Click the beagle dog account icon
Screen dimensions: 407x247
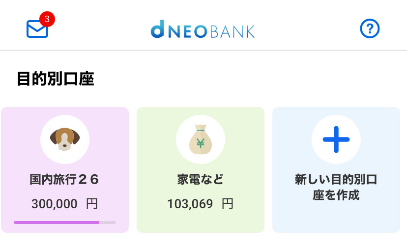64,139
